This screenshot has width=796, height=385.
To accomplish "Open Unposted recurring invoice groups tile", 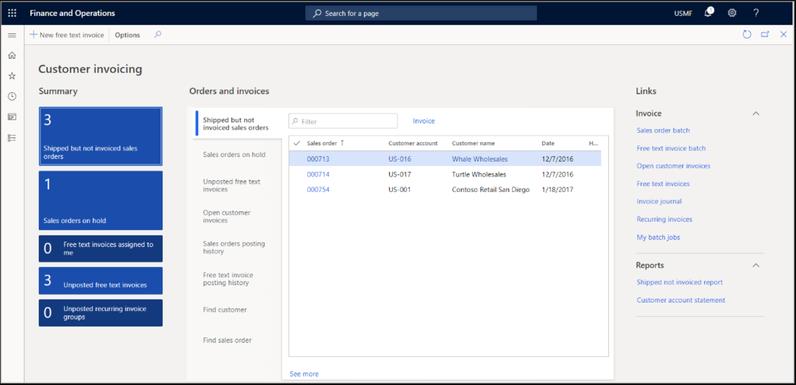I will (x=101, y=313).
